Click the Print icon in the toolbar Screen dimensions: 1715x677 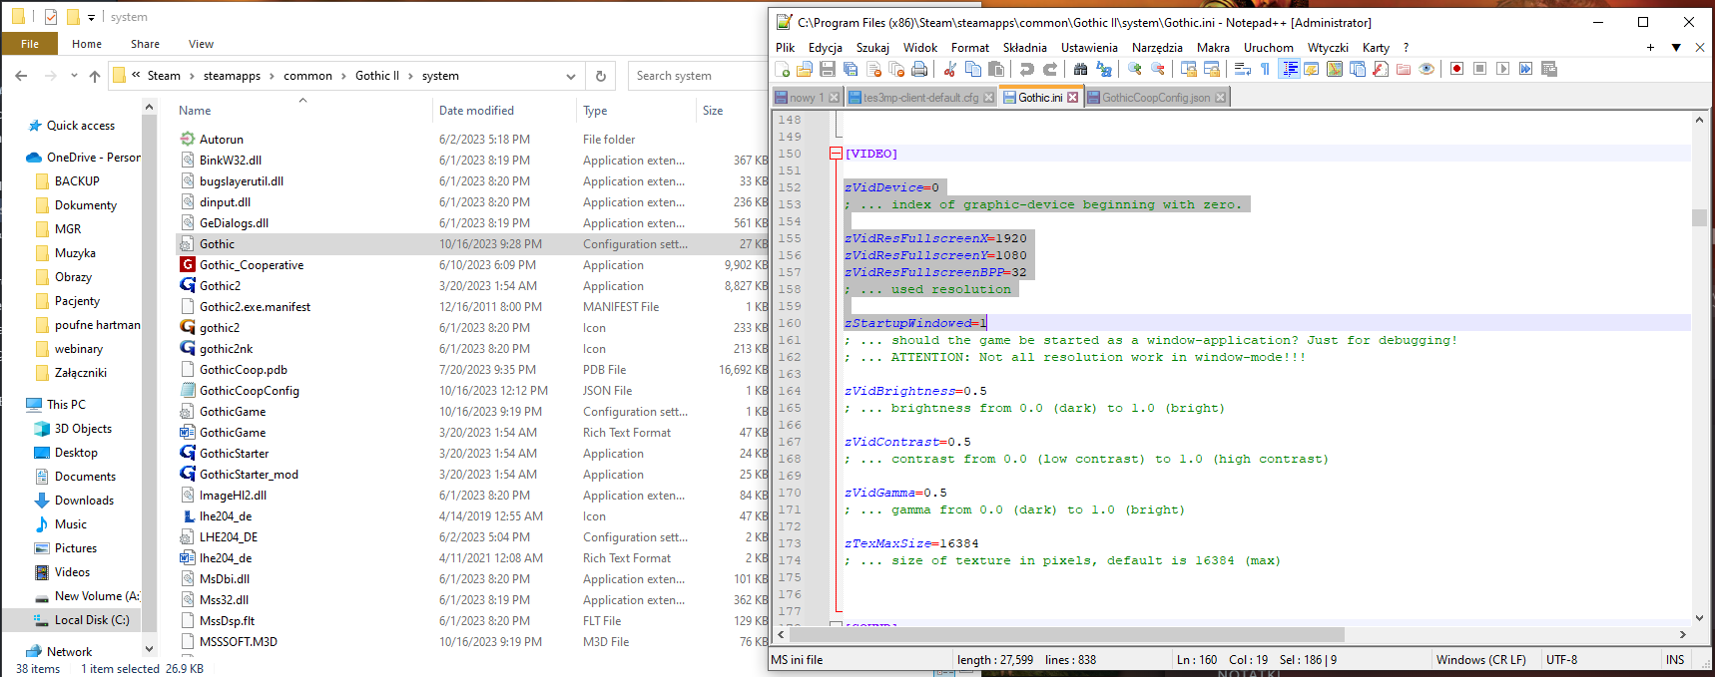pos(919,69)
